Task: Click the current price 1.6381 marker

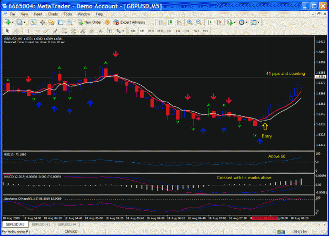Action: 321,77
